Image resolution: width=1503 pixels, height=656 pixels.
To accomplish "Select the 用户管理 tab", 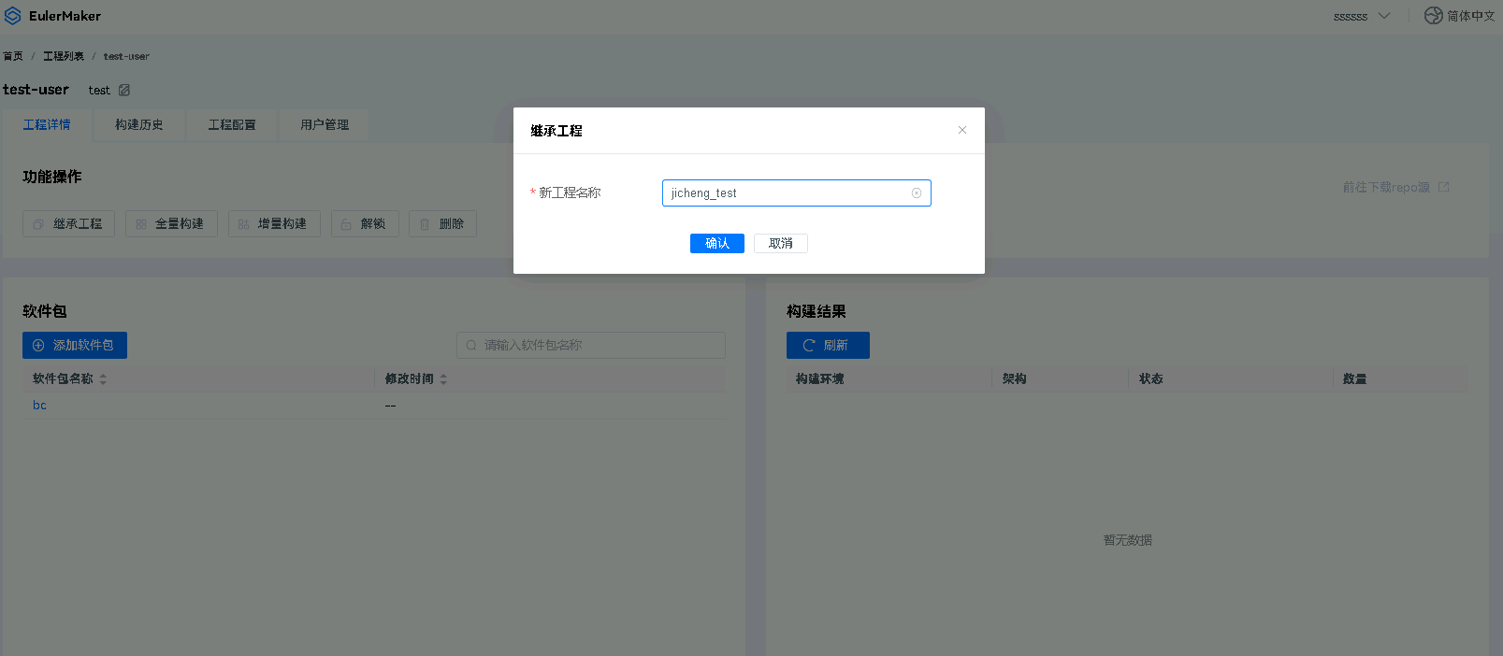I will point(325,124).
